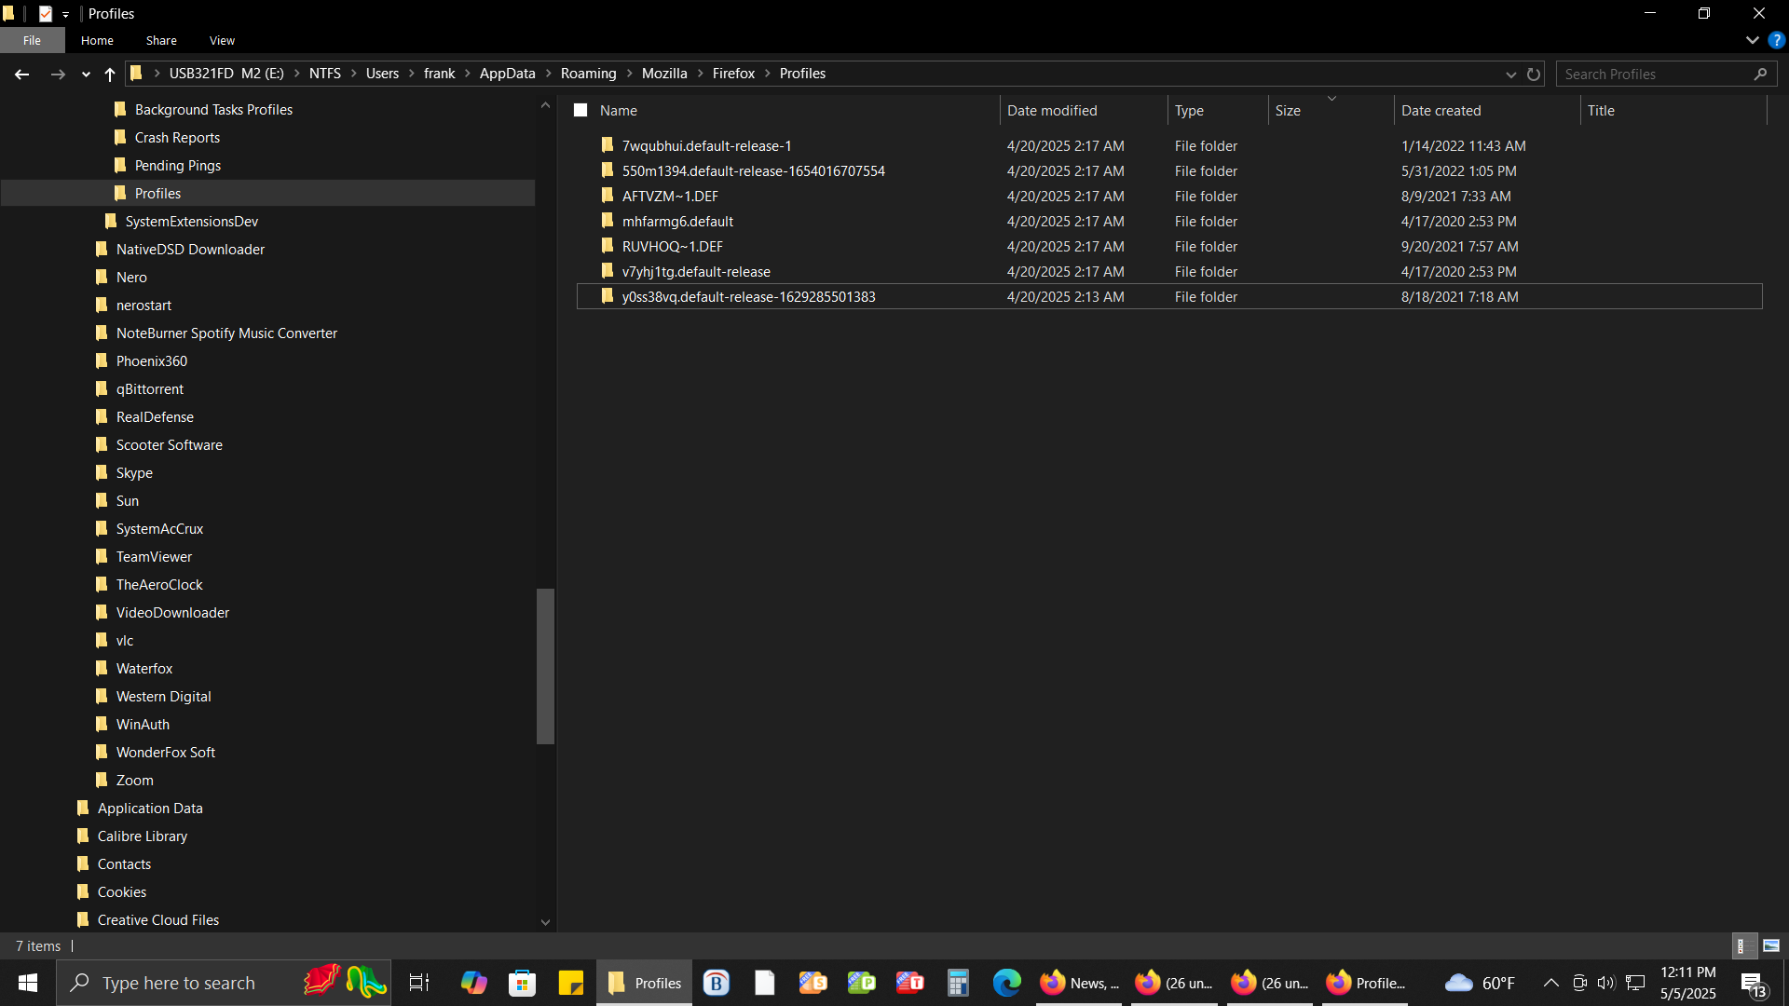Go back to previous folder
1789x1006 pixels.
click(x=22, y=74)
